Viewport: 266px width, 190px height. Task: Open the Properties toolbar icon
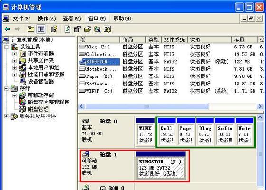tap(54, 29)
